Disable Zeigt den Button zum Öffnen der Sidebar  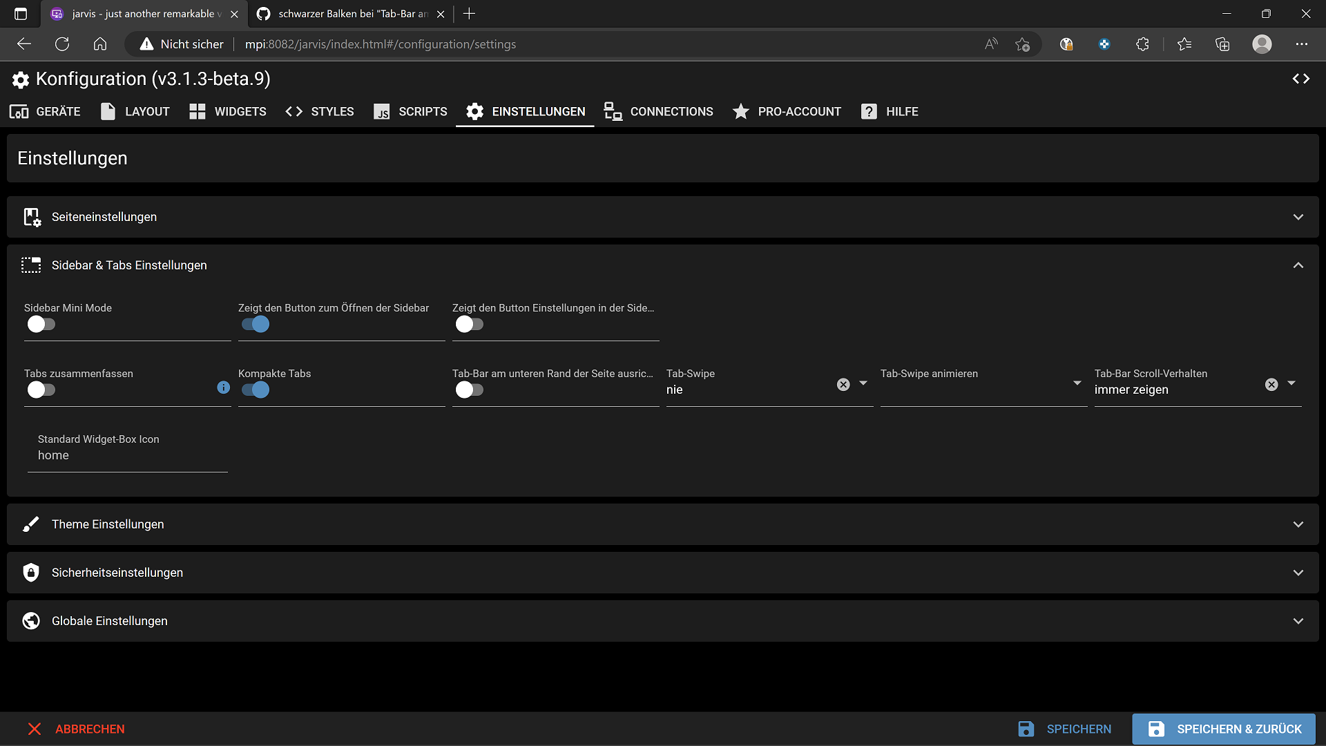[256, 324]
